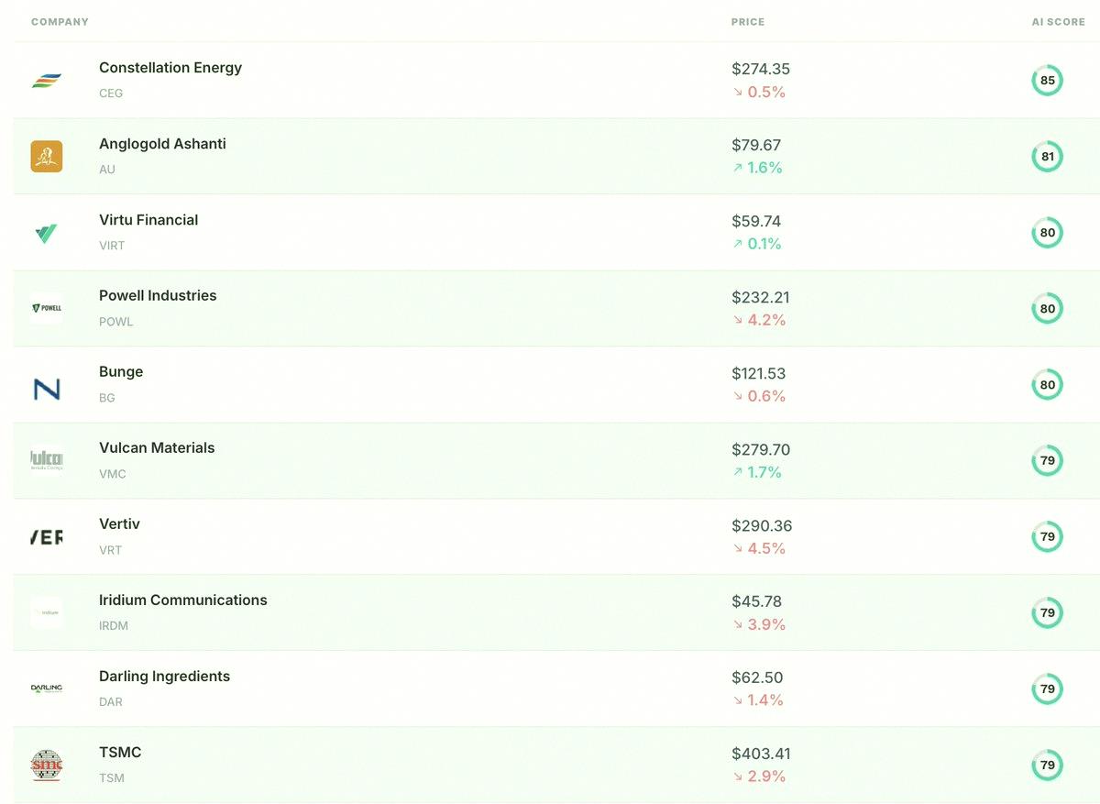This screenshot has width=1100, height=804.
Task: Click the 3.9% decline for Iridium Communications
Action: pos(759,625)
